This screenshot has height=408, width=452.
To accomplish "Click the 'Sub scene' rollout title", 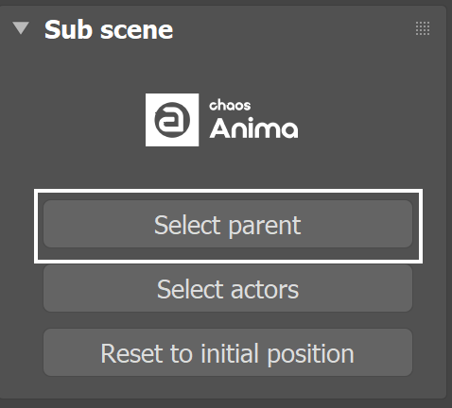I will click(x=109, y=29).
